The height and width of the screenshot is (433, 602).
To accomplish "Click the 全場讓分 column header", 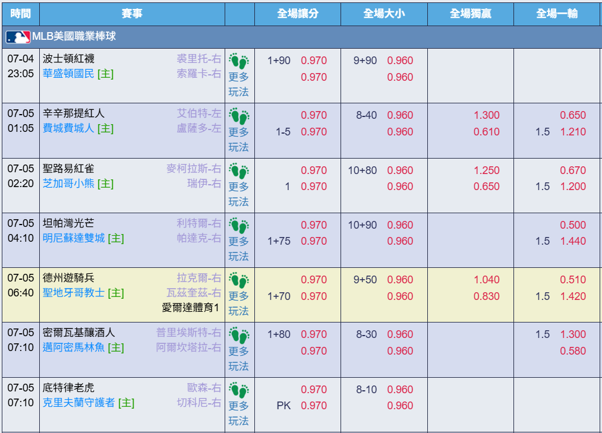I will pyautogui.click(x=298, y=14).
